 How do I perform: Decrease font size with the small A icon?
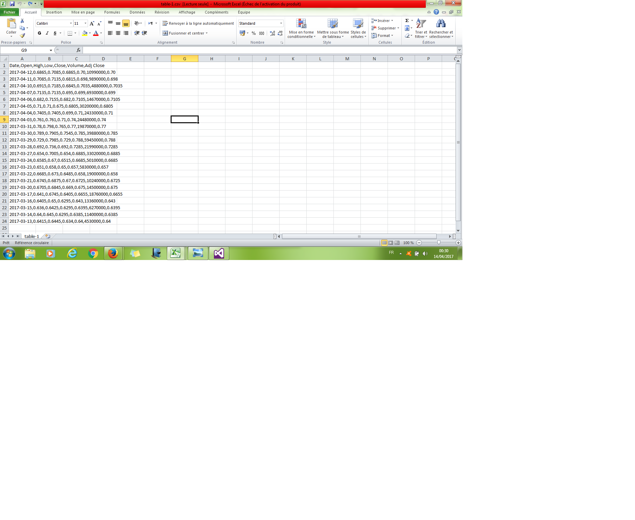(99, 23)
